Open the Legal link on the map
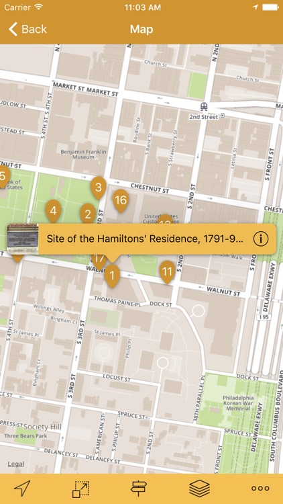This screenshot has width=283, height=504. click(15, 464)
